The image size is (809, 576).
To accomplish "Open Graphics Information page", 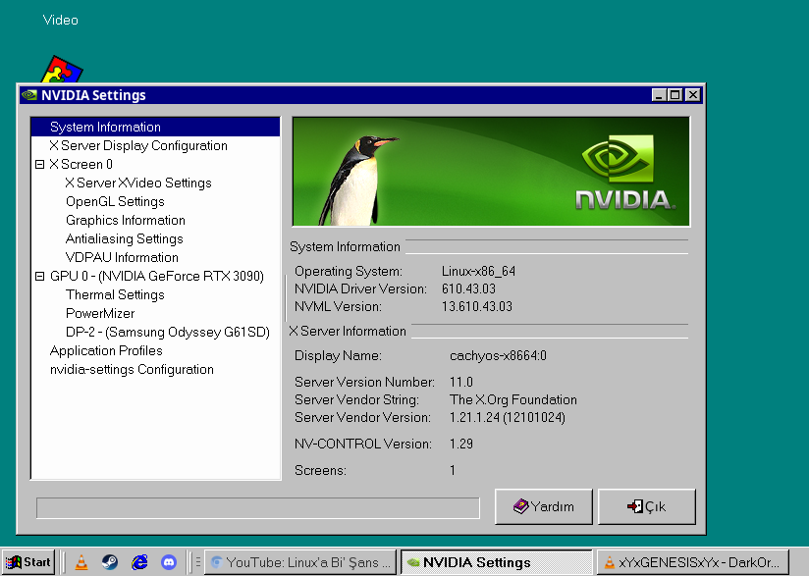I will (126, 220).
